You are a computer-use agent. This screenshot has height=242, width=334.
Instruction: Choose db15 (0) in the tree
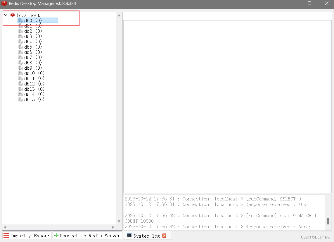(x=34, y=99)
